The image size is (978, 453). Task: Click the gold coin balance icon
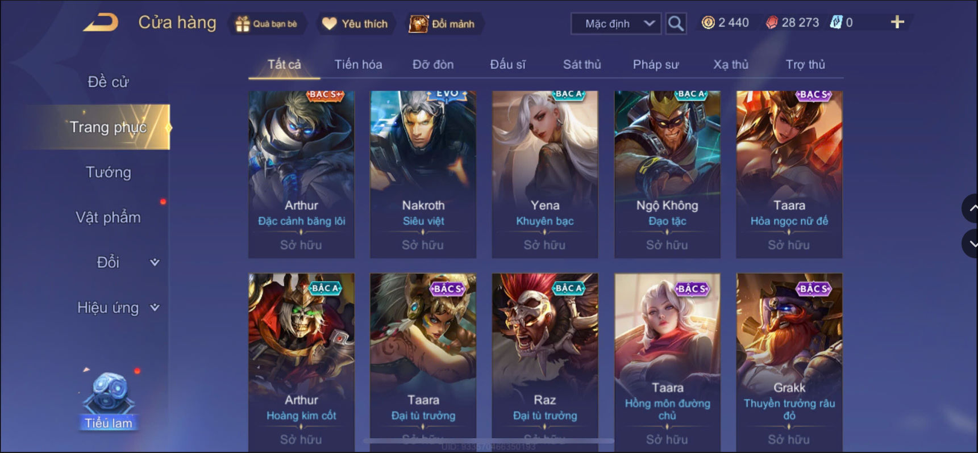[x=708, y=23]
